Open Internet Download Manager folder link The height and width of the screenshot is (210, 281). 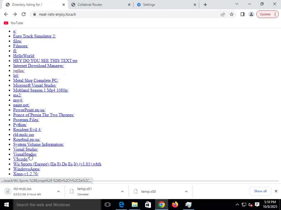[38, 66]
